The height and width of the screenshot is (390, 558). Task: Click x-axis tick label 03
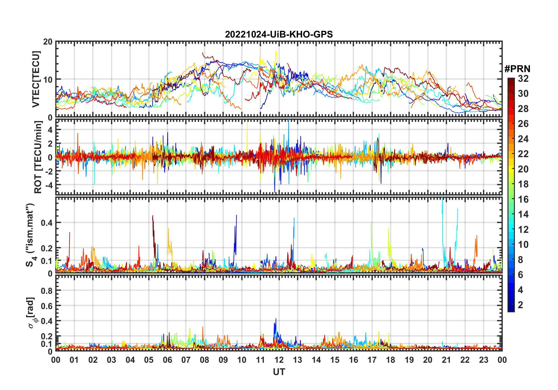tap(111, 360)
